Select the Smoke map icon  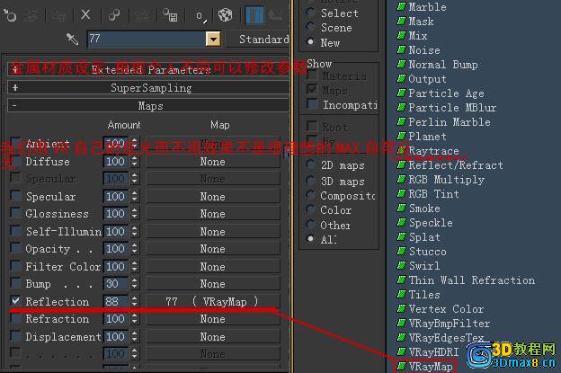pos(402,208)
